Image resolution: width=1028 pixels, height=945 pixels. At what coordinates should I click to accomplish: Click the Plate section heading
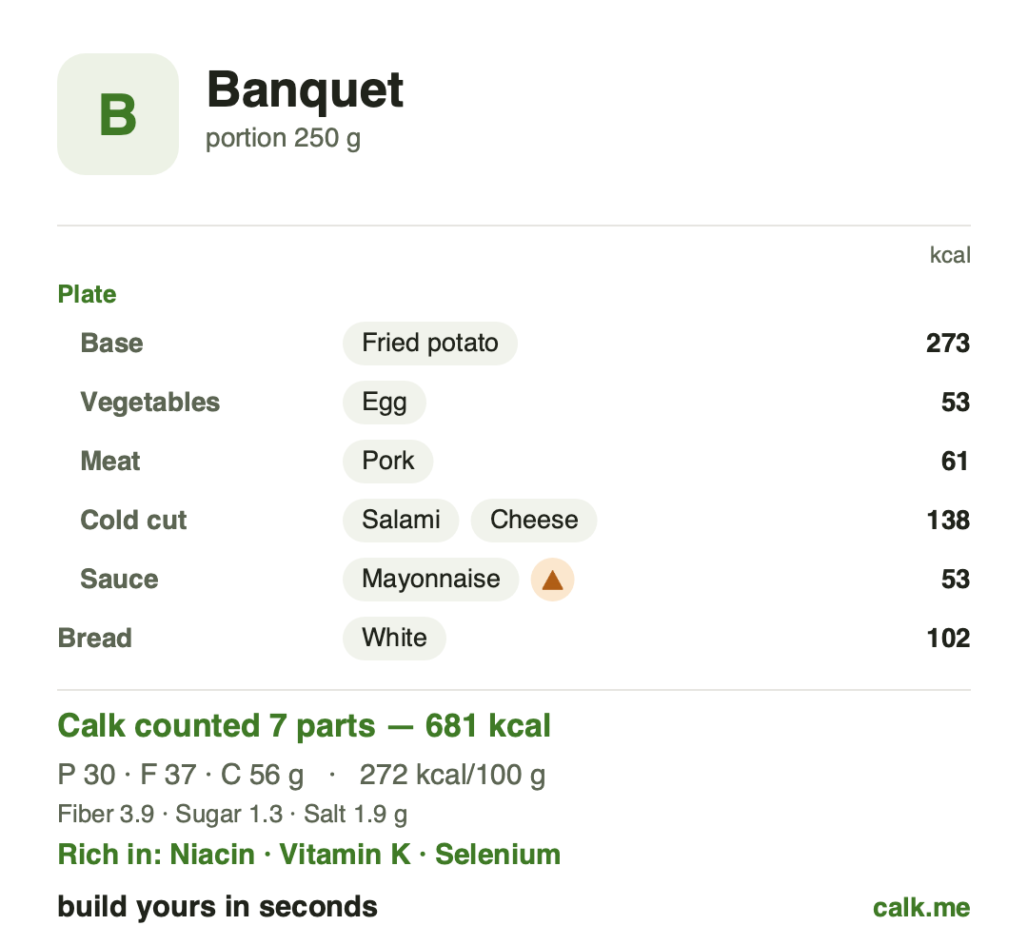point(88,294)
